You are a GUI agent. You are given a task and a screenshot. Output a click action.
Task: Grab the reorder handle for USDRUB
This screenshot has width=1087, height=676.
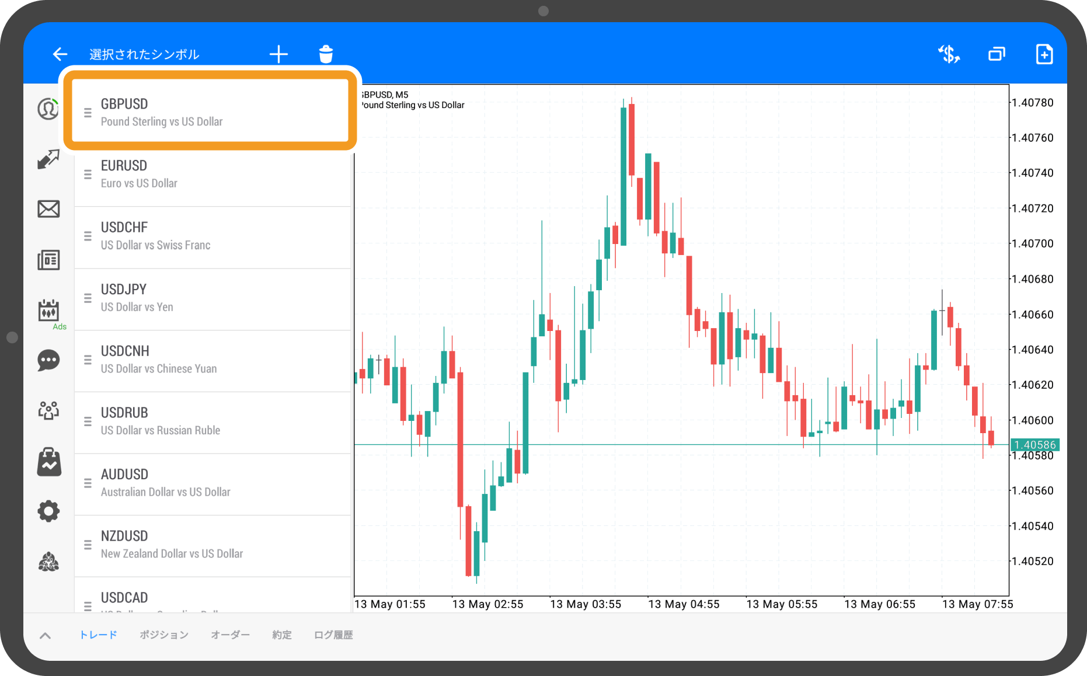[88, 421]
